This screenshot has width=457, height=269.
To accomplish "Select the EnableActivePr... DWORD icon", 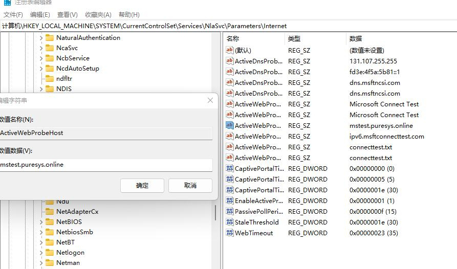I will (x=229, y=201).
